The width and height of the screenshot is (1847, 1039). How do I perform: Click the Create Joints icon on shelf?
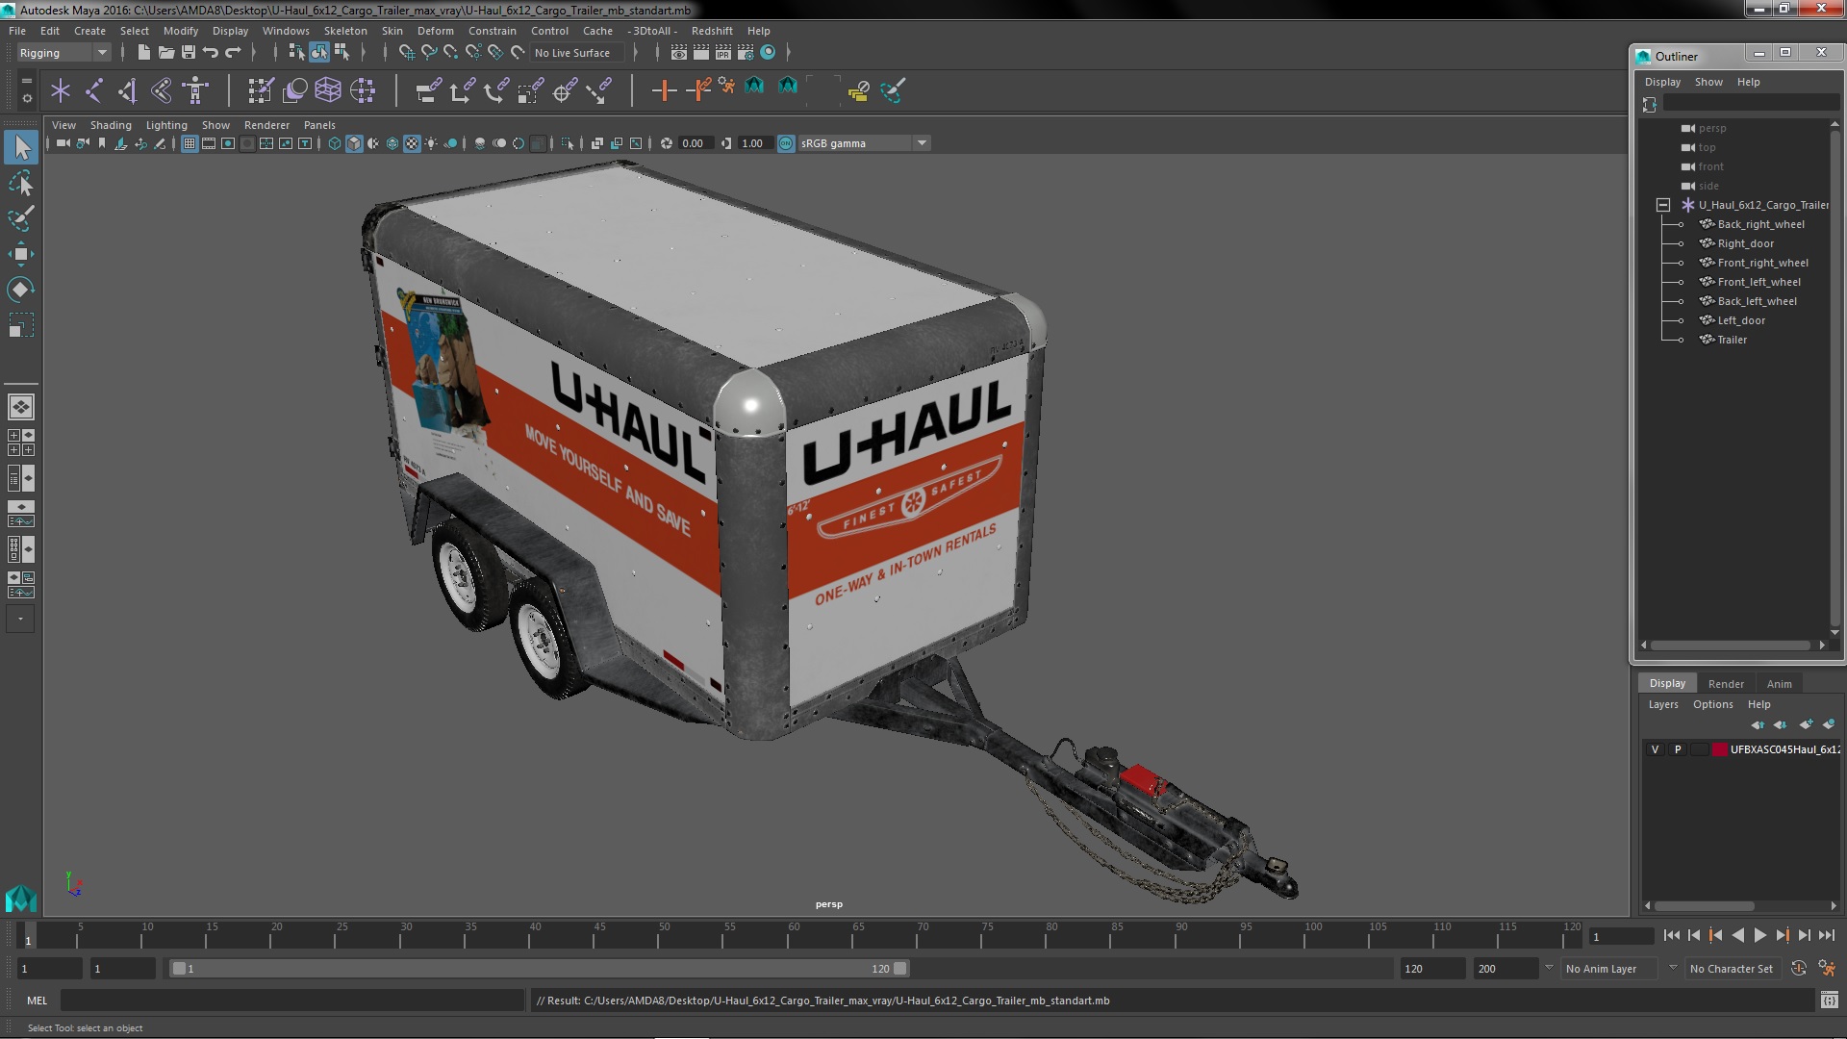94,90
